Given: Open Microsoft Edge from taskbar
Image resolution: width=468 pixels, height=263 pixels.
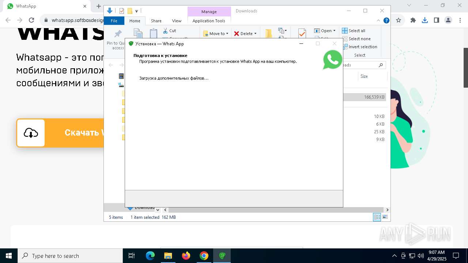Looking at the screenshot, I should (150, 256).
